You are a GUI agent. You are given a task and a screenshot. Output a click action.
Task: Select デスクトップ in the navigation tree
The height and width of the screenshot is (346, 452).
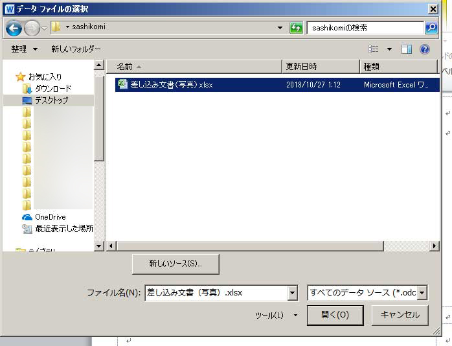click(51, 100)
